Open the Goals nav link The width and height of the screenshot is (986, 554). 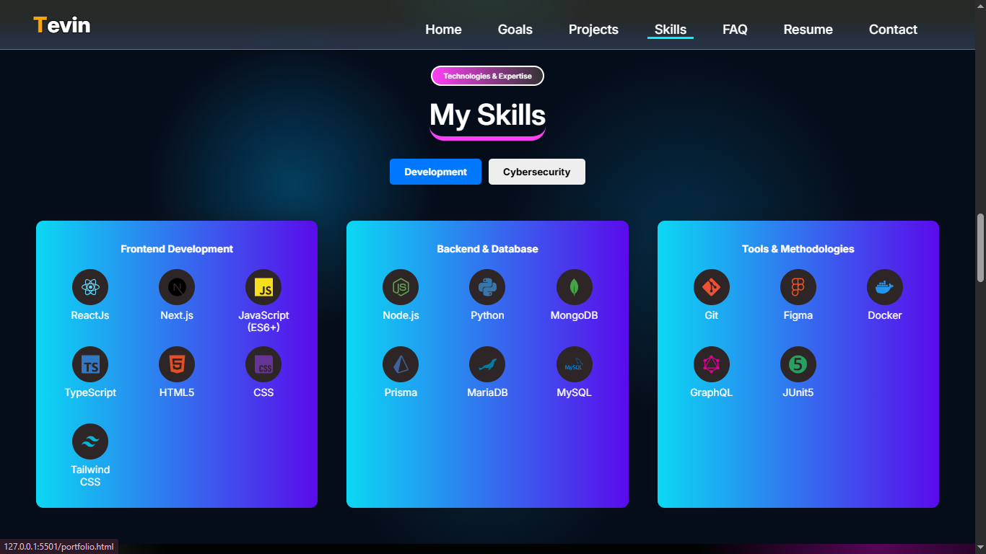[x=515, y=30]
